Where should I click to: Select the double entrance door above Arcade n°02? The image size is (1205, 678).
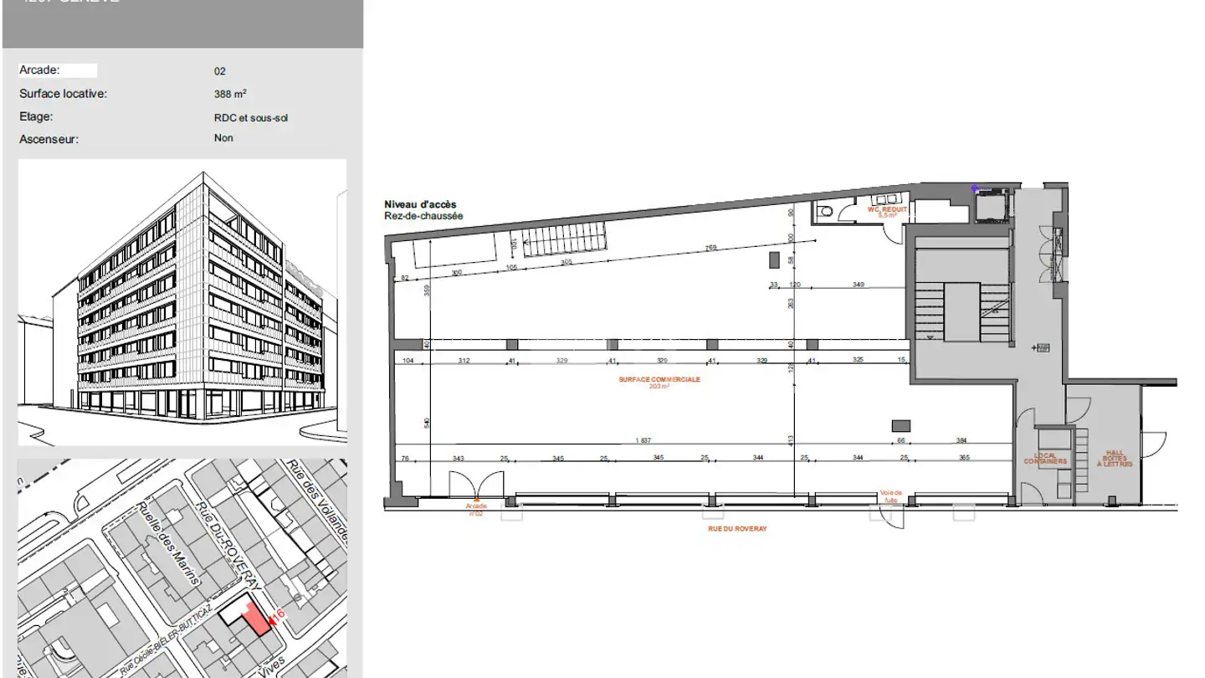pyautogui.click(x=475, y=485)
